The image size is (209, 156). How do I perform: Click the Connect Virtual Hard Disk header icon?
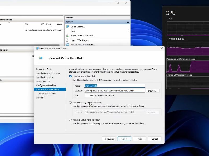coord(41,58)
